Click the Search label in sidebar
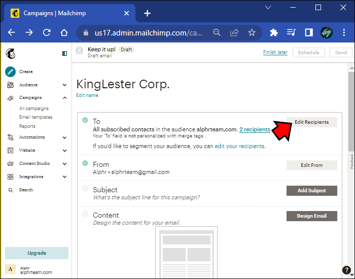Image resolution: width=355 pixels, height=279 pixels. (x=26, y=190)
